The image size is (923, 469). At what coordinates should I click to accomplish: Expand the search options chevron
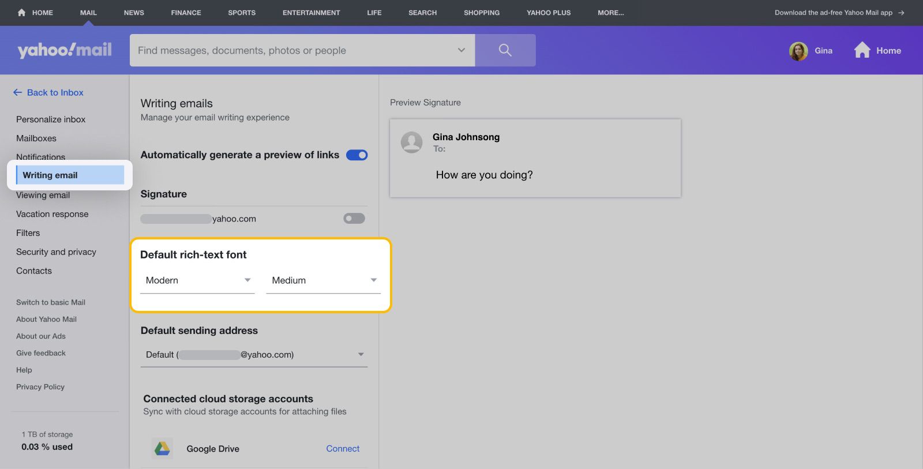tap(461, 50)
